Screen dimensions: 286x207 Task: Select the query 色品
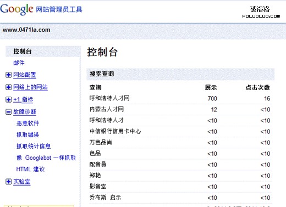95,153
